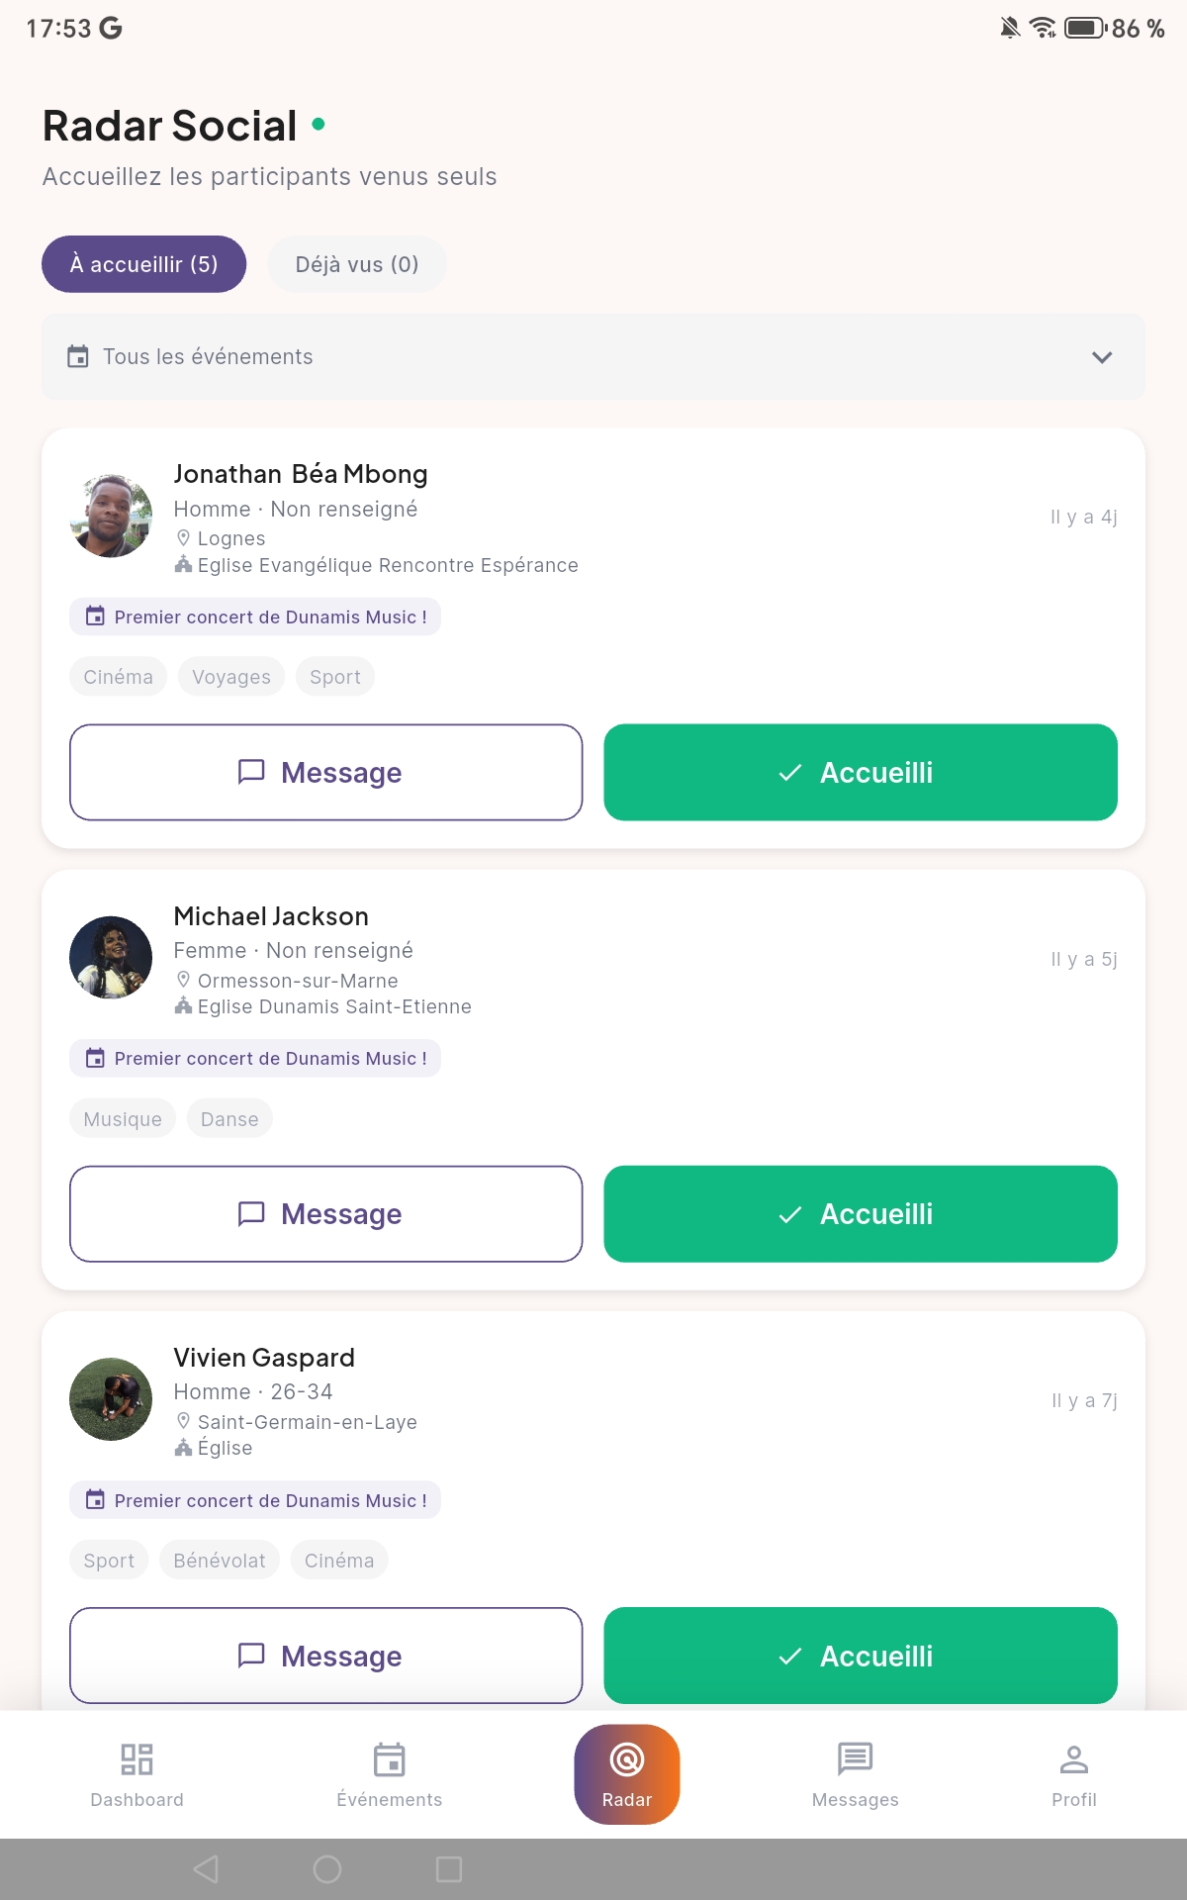Screen dimensions: 1187x1900
Task: Toggle the Cinéma interest chip on Jonathan's card
Action: (x=118, y=676)
